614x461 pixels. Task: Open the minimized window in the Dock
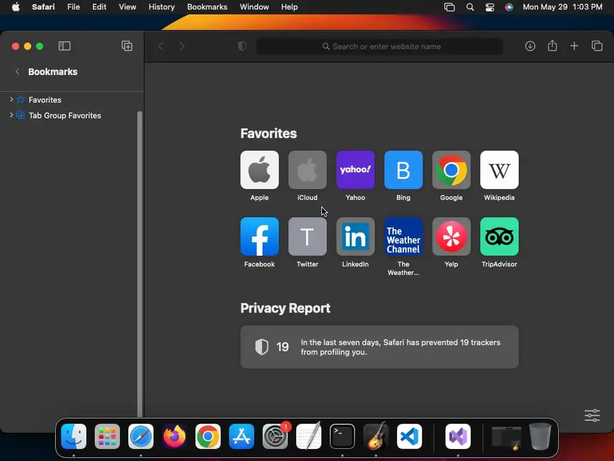point(506,438)
